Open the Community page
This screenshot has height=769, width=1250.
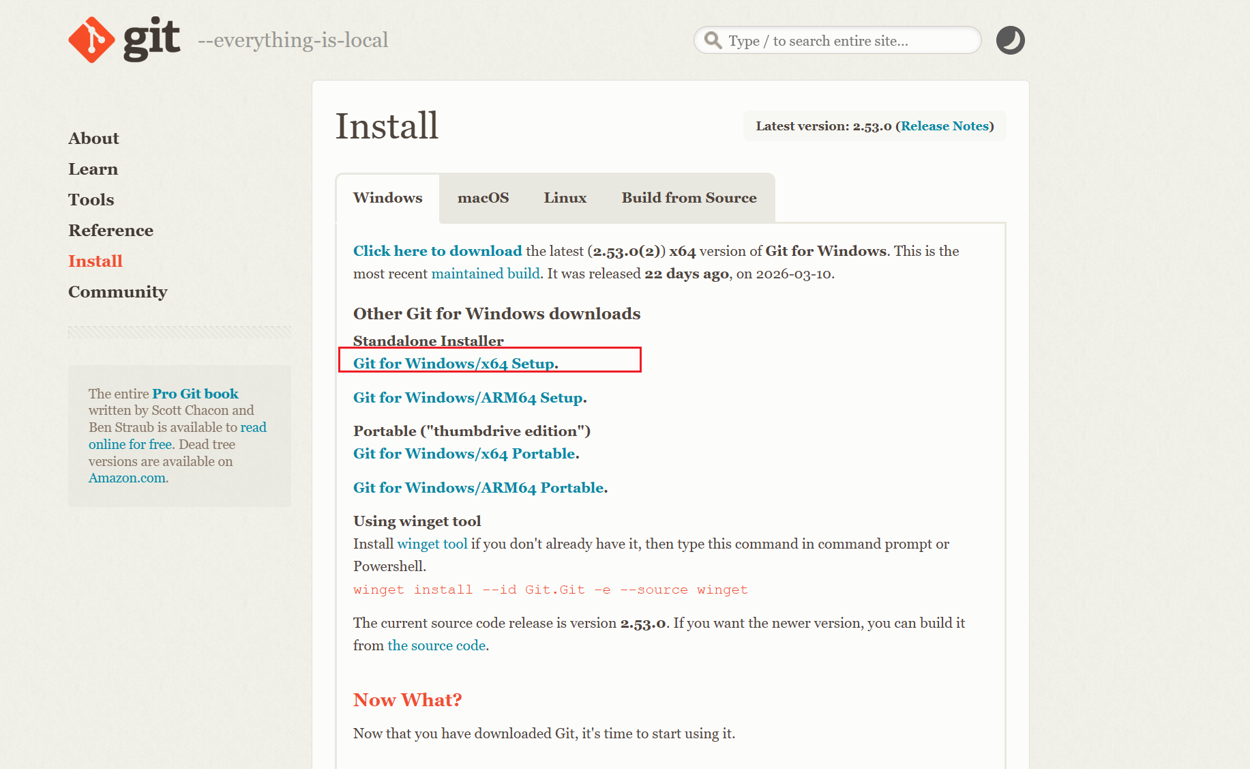(x=117, y=292)
